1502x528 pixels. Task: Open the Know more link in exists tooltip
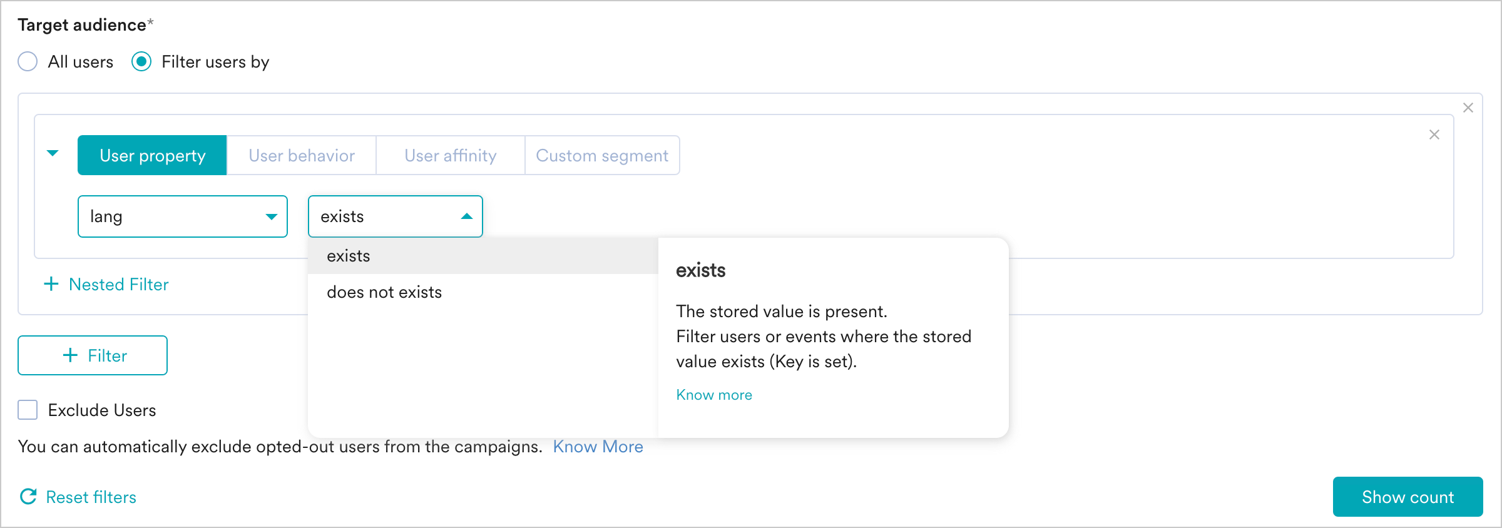pos(713,395)
